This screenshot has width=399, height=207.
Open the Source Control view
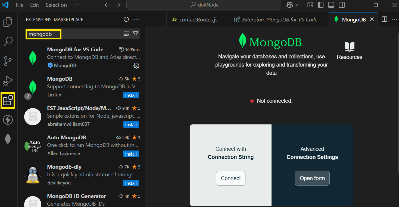pyautogui.click(x=8, y=61)
